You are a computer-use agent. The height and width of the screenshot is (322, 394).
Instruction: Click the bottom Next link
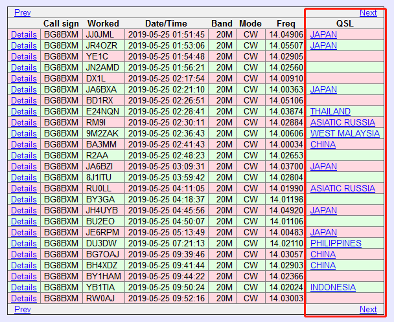click(x=368, y=309)
